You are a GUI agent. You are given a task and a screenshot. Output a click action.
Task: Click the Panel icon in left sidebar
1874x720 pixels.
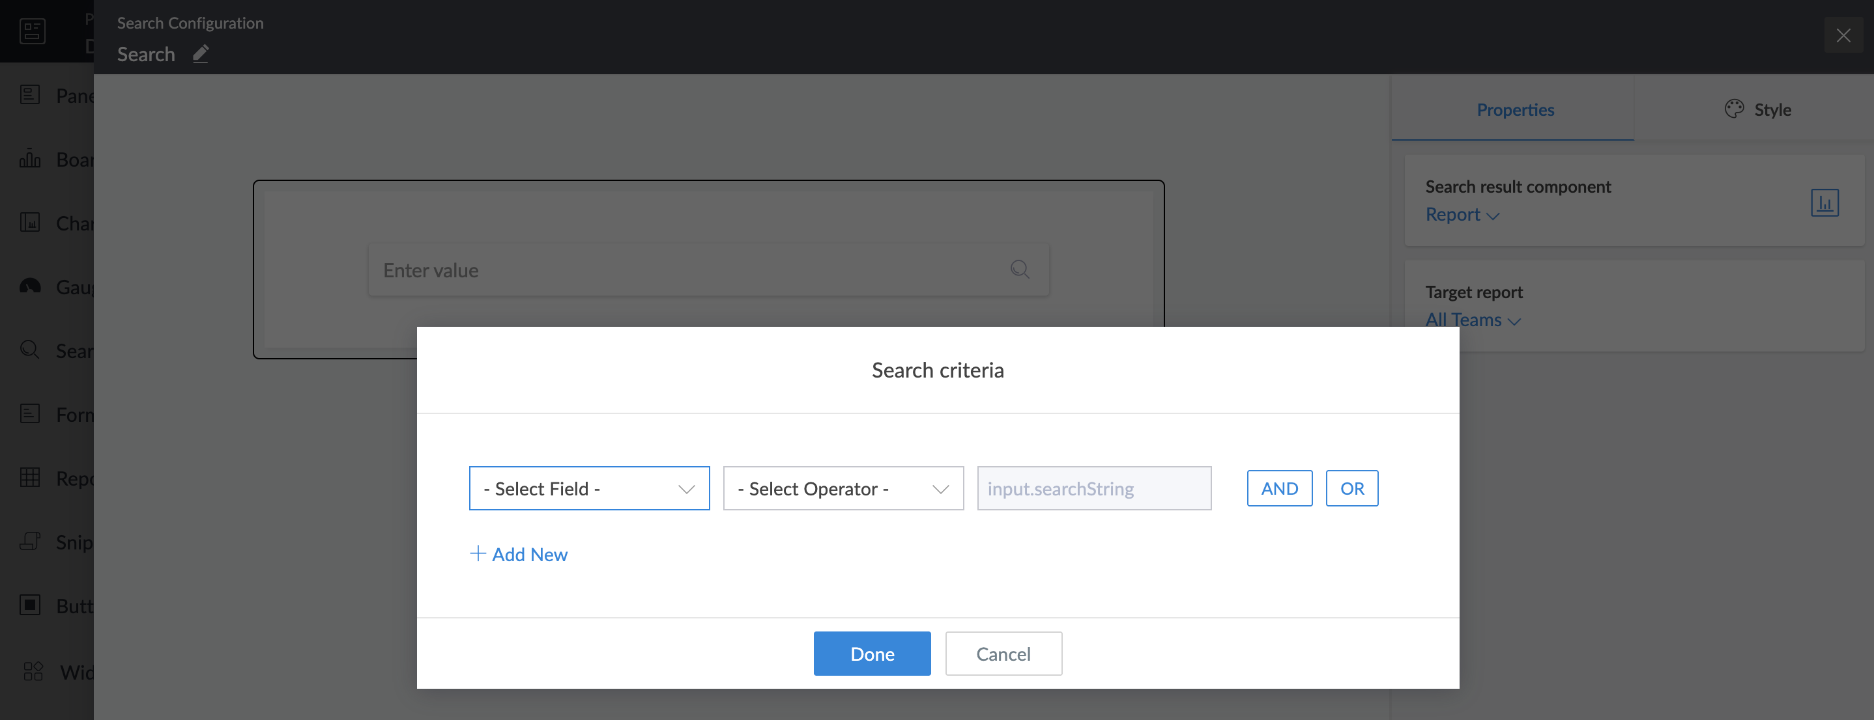pyautogui.click(x=30, y=94)
